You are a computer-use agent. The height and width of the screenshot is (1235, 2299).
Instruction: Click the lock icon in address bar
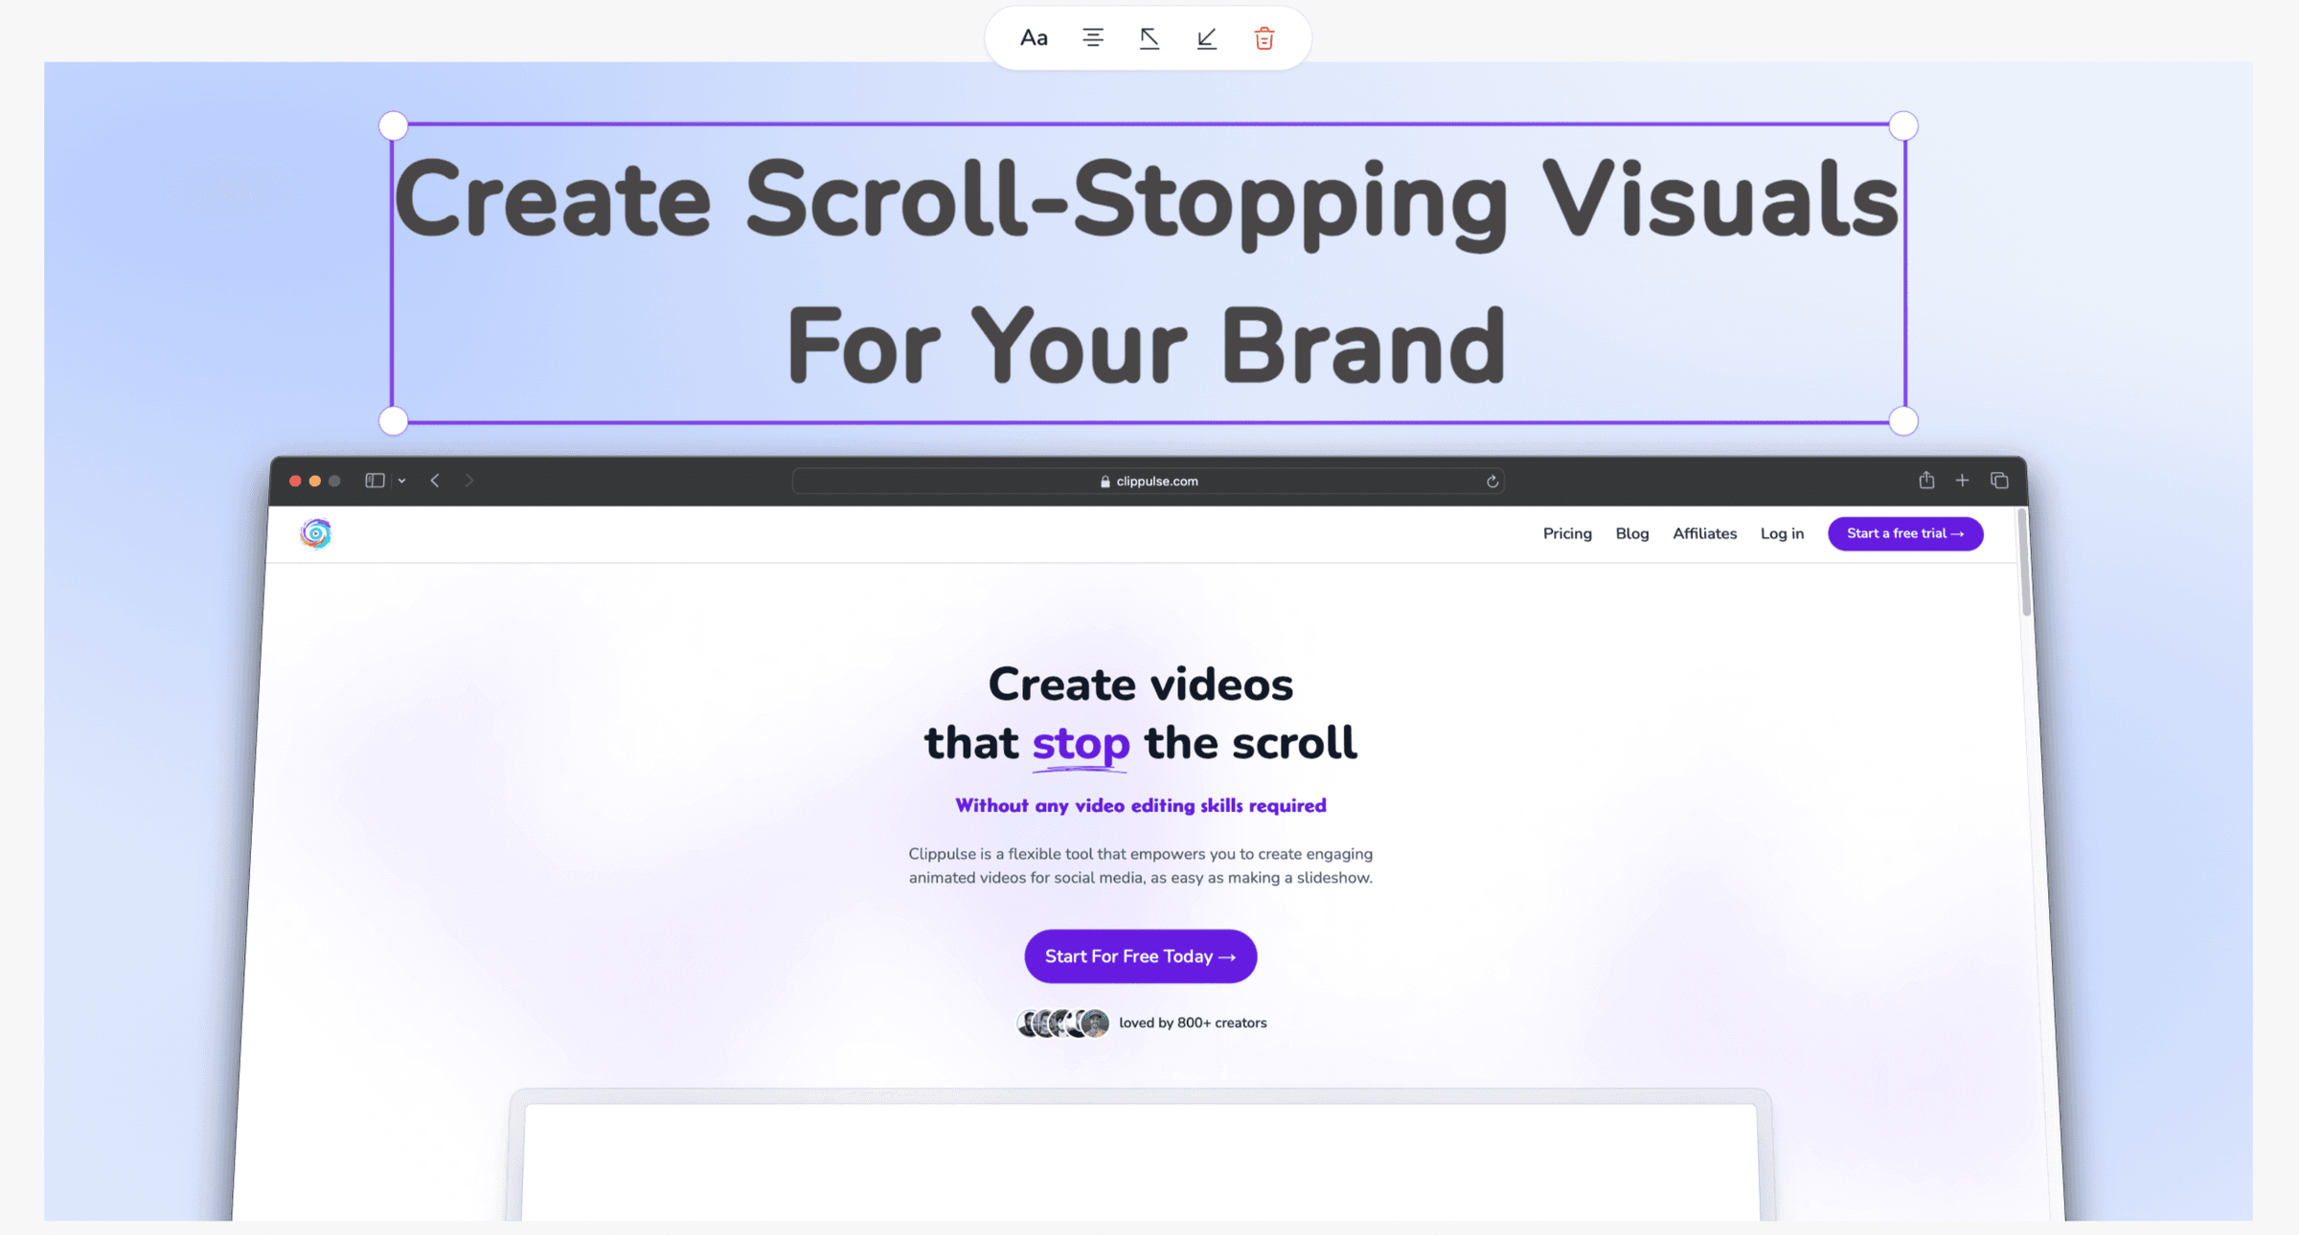1105,482
